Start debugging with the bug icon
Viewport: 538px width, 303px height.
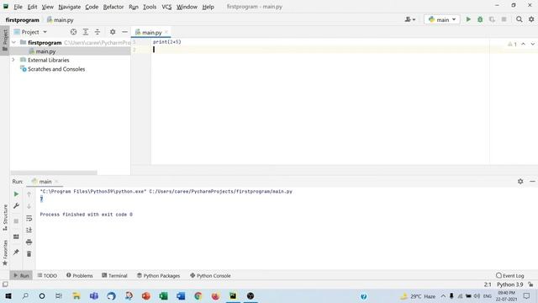[480, 19]
